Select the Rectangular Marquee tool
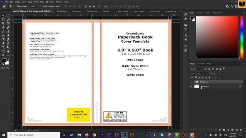The height and width of the screenshot is (138, 246). (x=8, y=15)
